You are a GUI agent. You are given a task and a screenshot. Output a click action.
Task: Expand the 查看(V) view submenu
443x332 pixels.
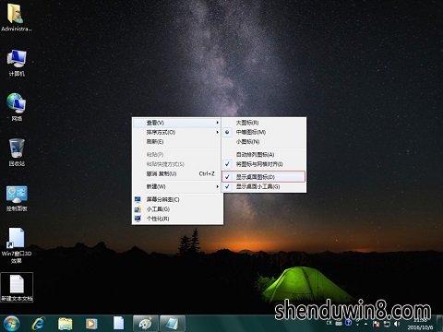[x=177, y=123]
